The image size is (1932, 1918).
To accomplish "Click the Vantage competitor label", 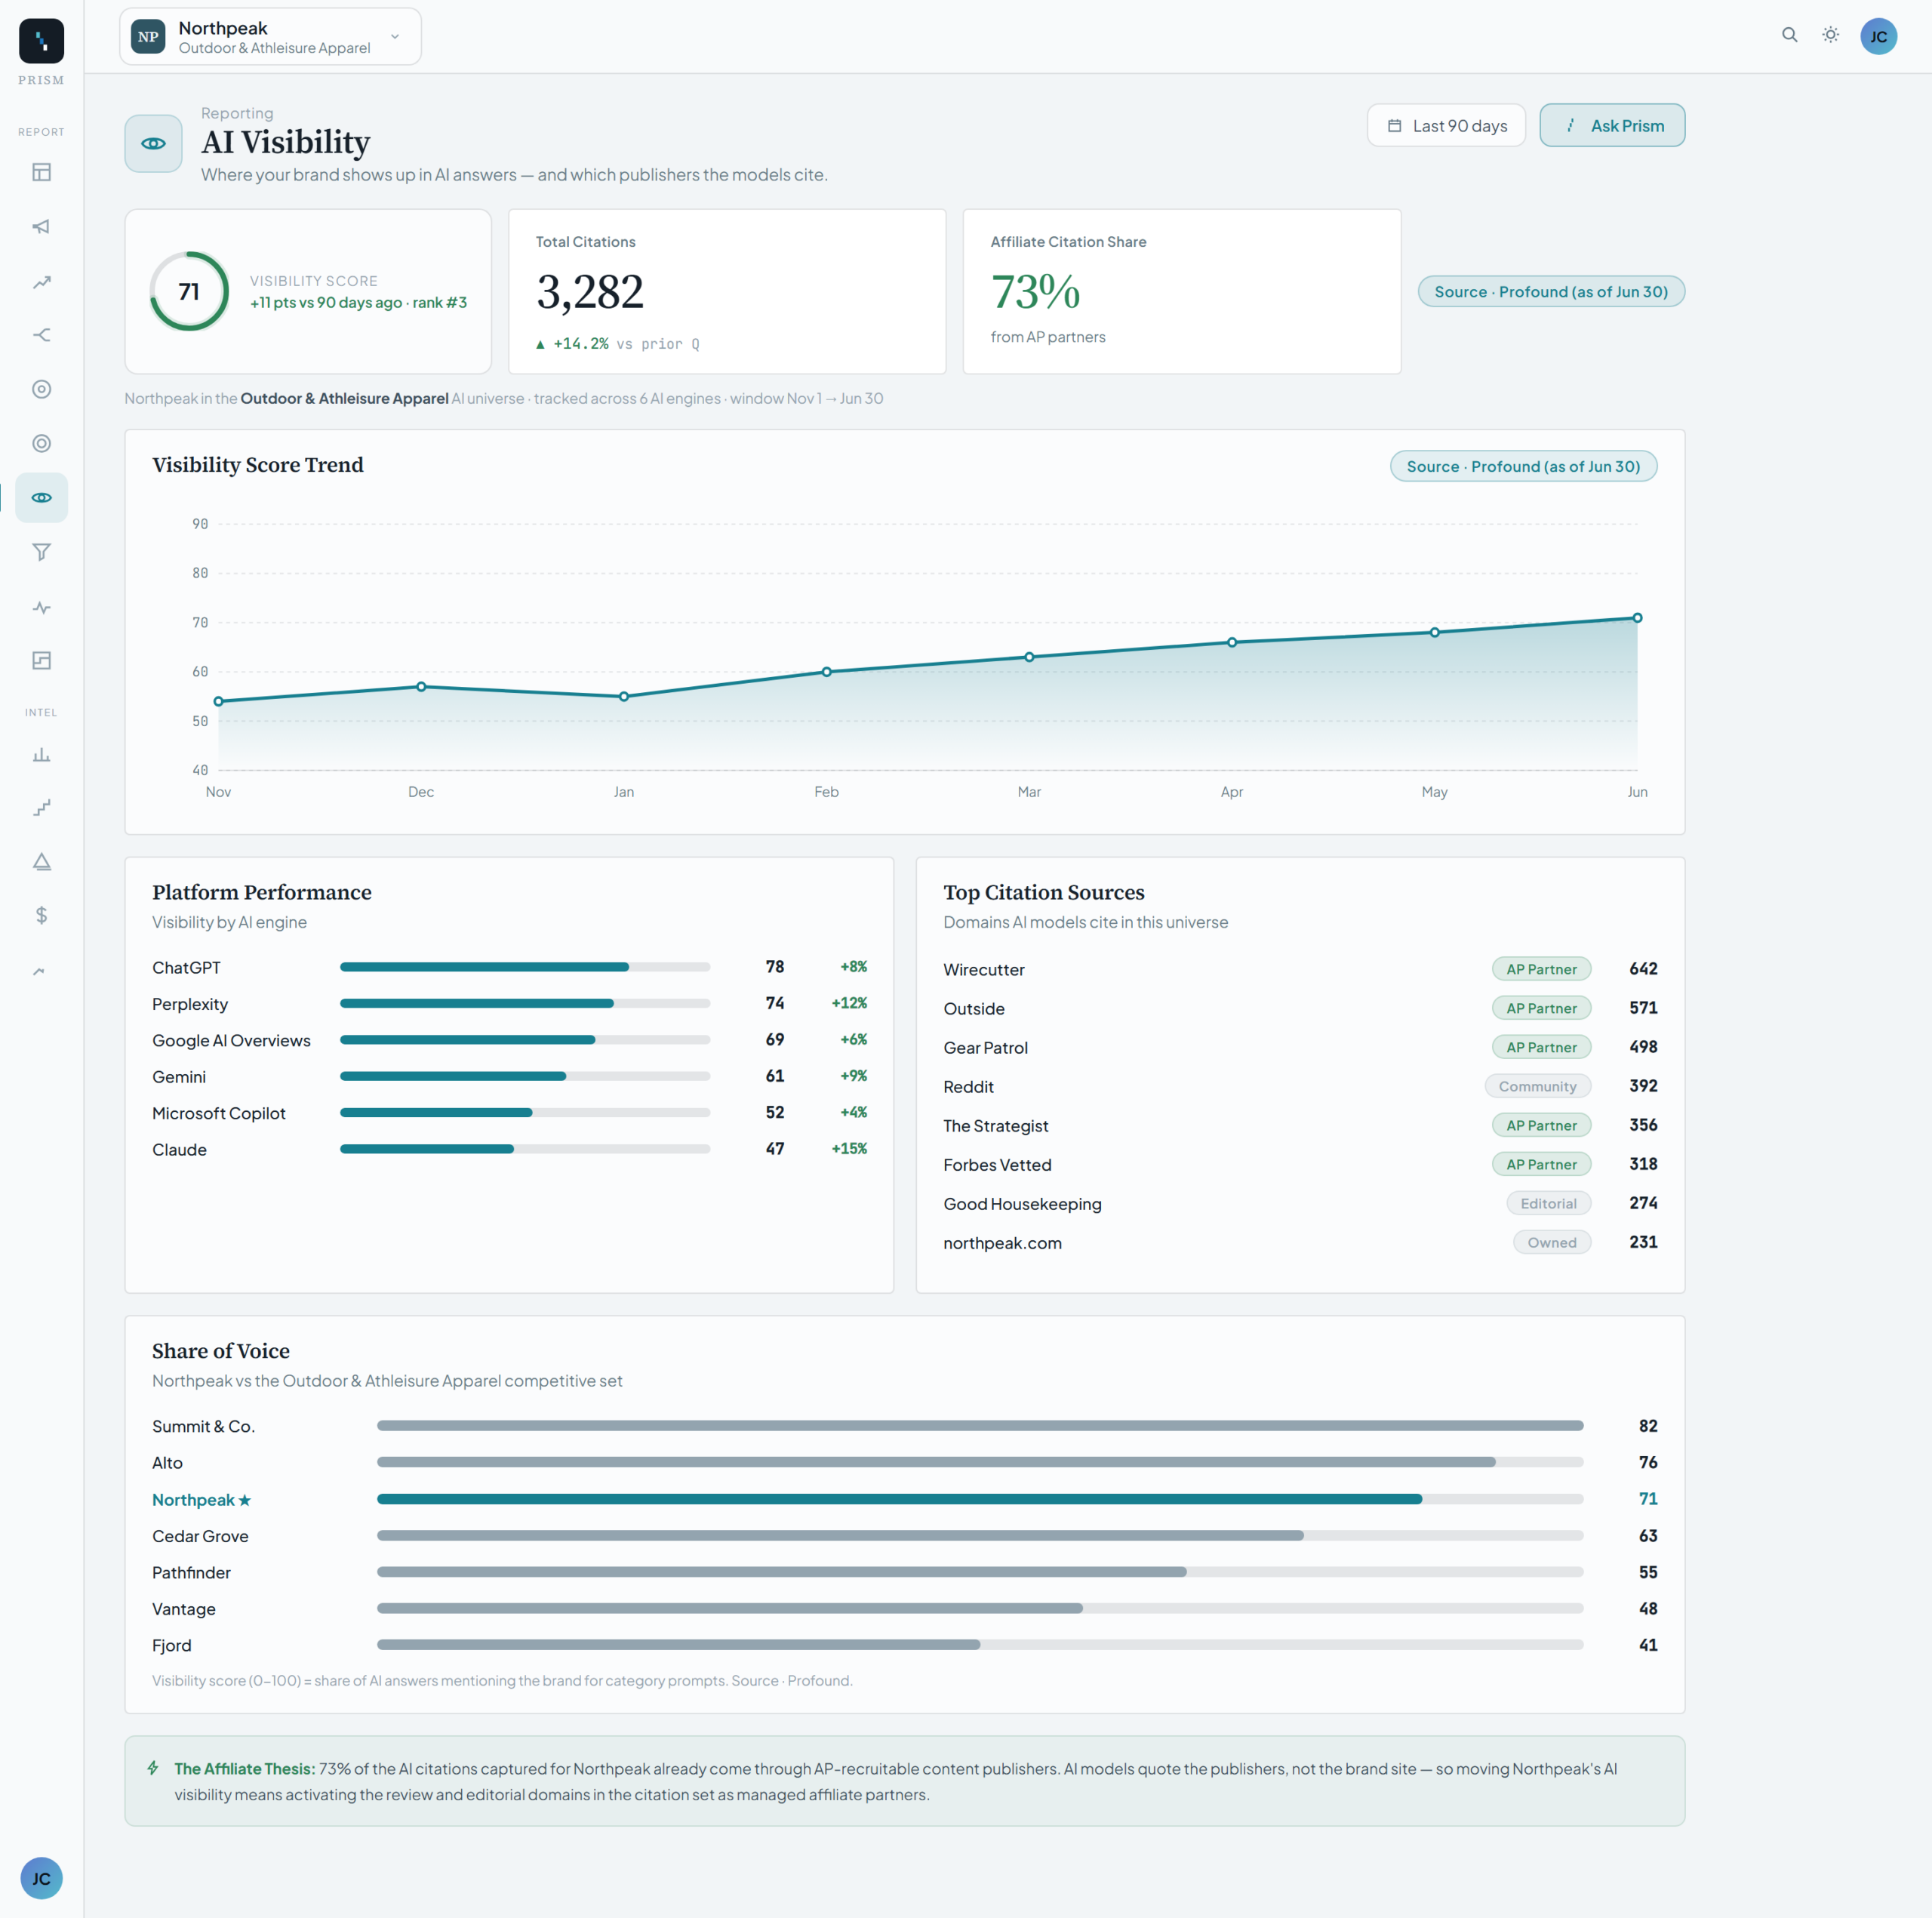I will coord(184,1609).
